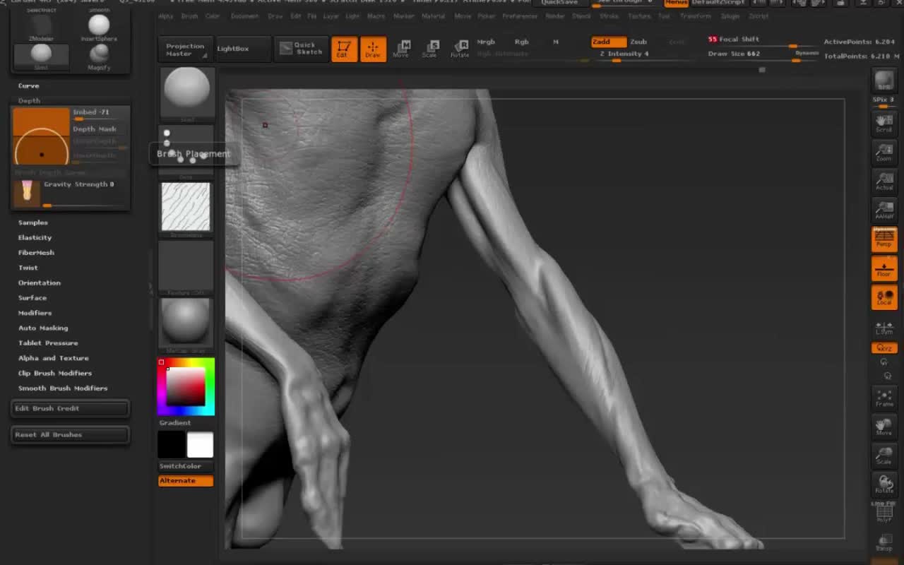The width and height of the screenshot is (904, 565).
Task: Open the alpha selector with crack pattern
Action: [186, 210]
